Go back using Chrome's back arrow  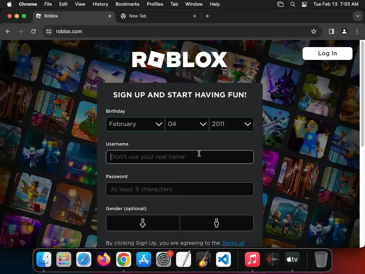[8, 31]
